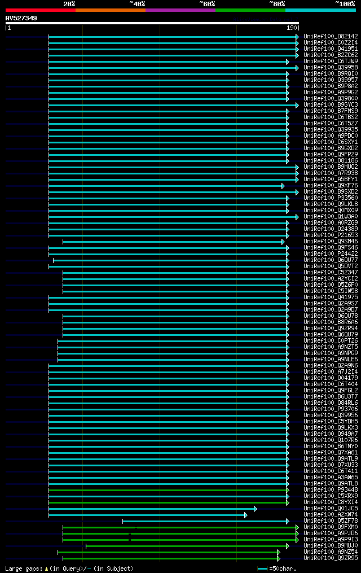Select label UniRef100_Q9XF76
The width and height of the screenshot is (361, 573).
coord(331,185)
